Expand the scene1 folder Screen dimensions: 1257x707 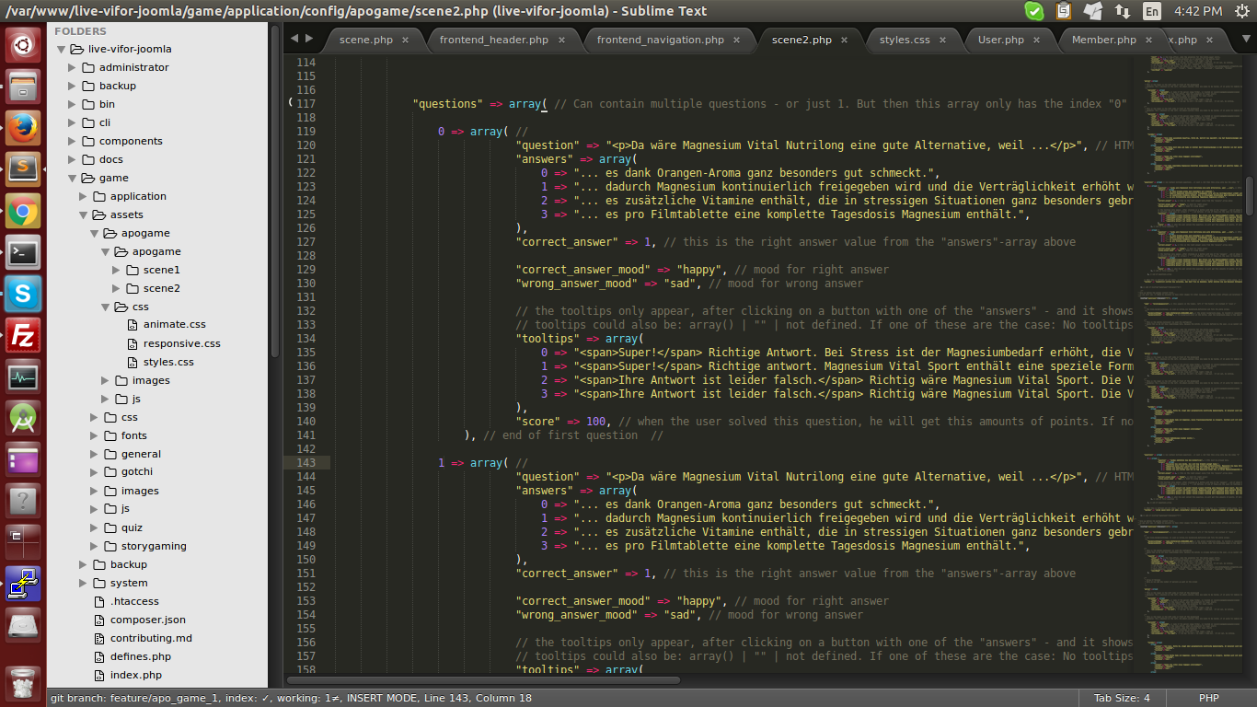click(117, 270)
